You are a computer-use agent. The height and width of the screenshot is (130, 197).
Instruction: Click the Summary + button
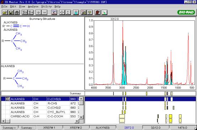pyautogui.click(x=9, y=127)
